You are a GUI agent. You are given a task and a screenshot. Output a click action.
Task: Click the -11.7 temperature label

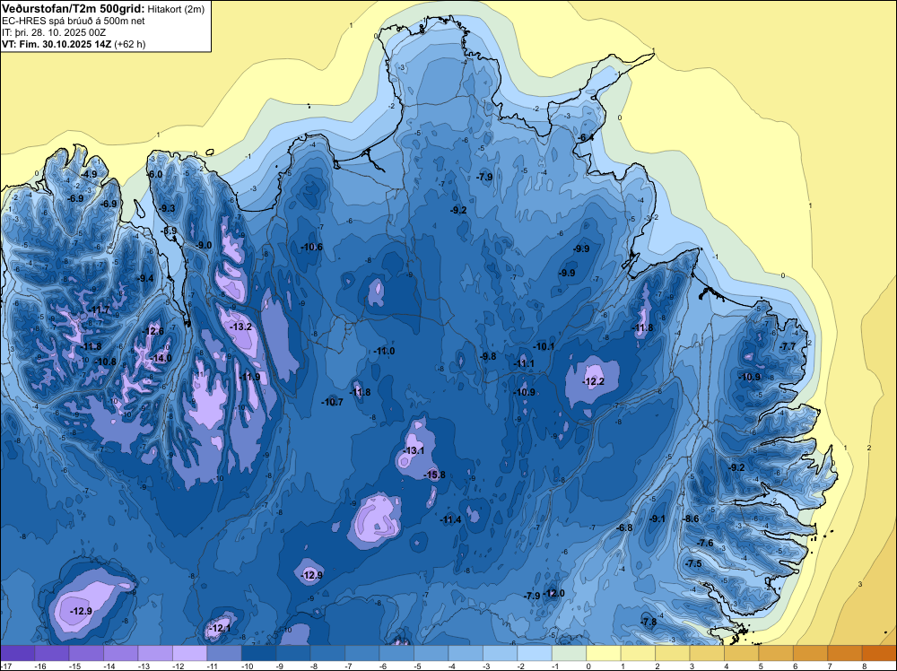(100, 310)
